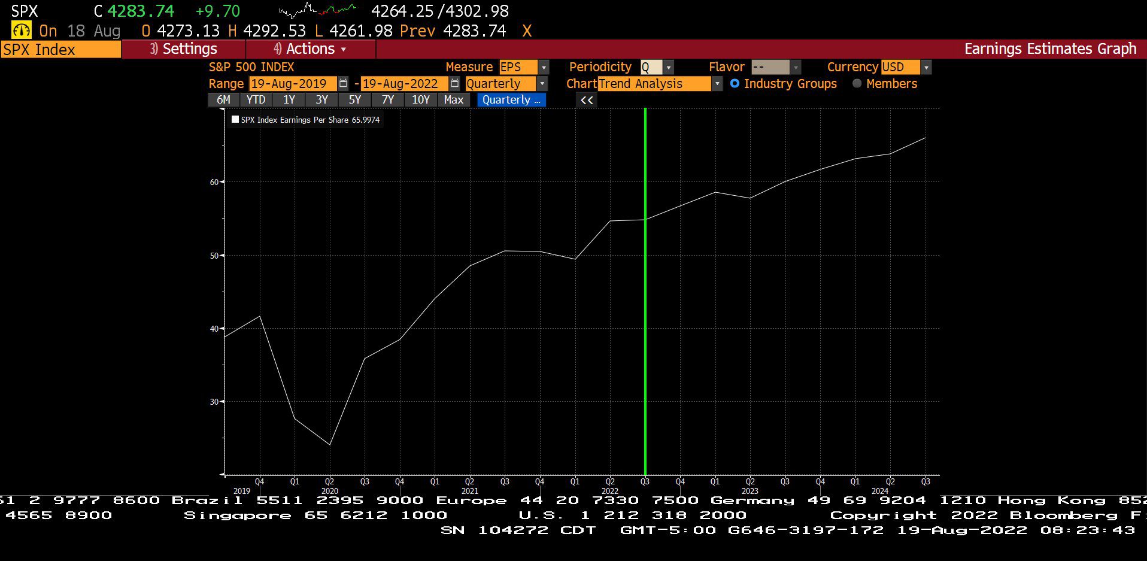Open the Settings menu
Screen dimensions: 1147x561
point(184,49)
